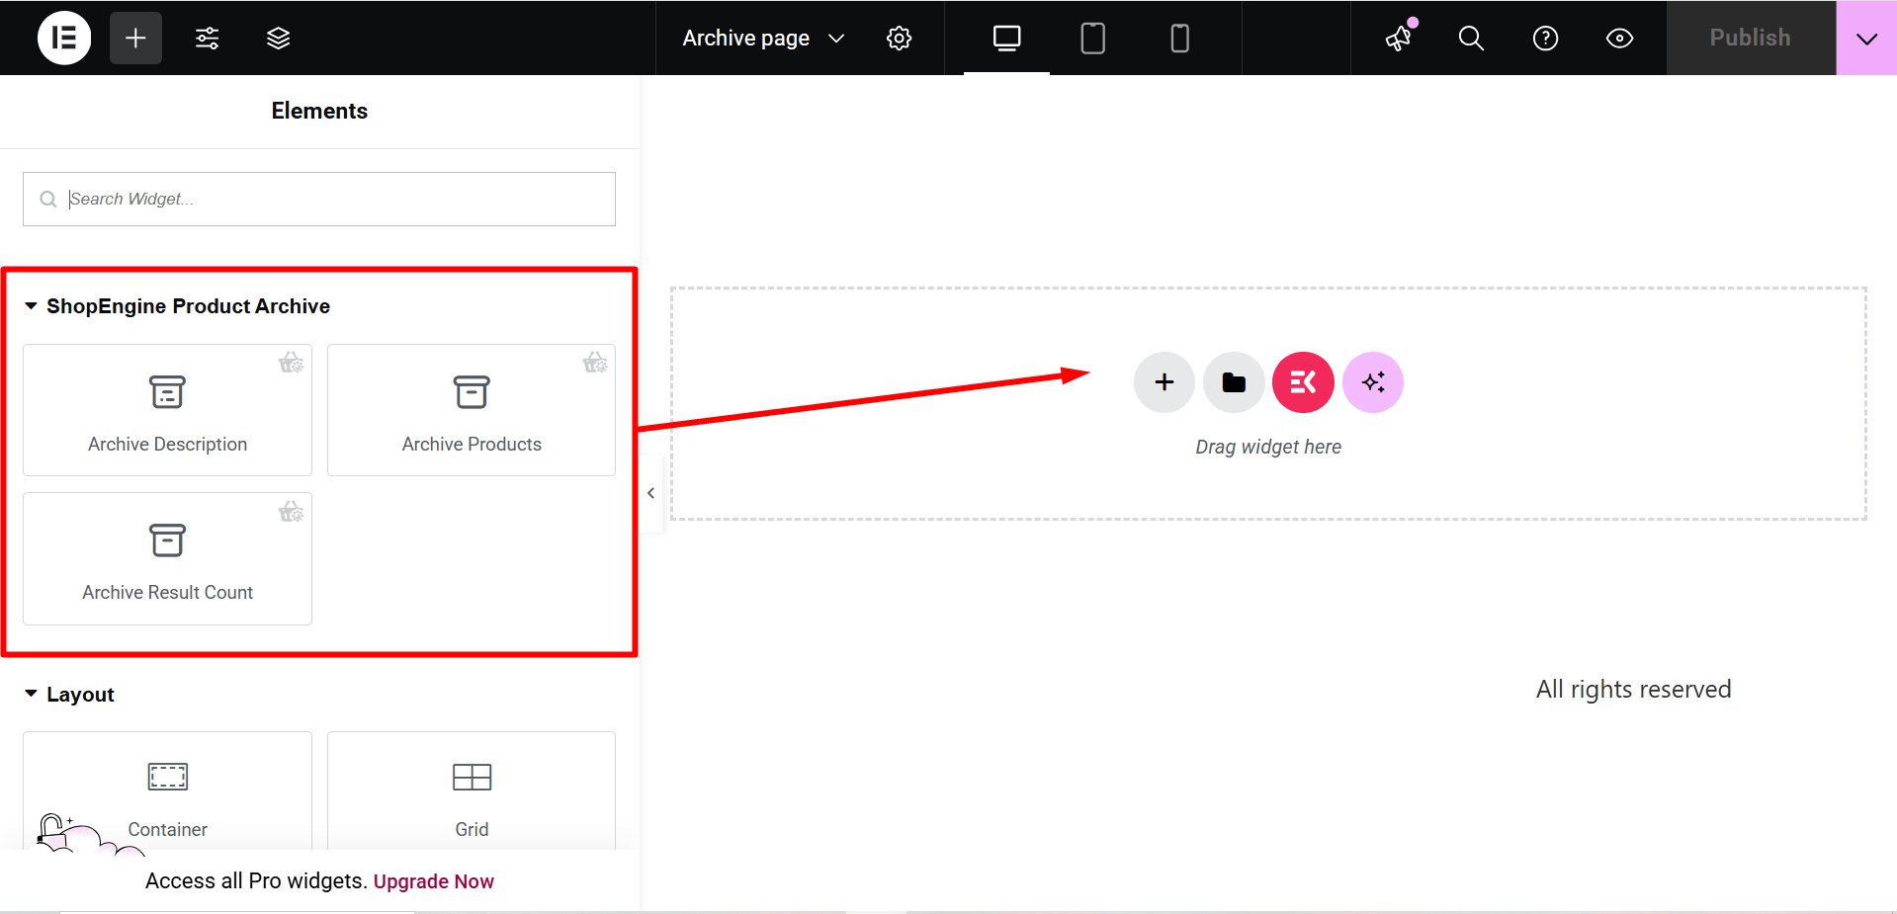The width and height of the screenshot is (1897, 914).
Task: Focus the Search Widget field
Action: 319,199
